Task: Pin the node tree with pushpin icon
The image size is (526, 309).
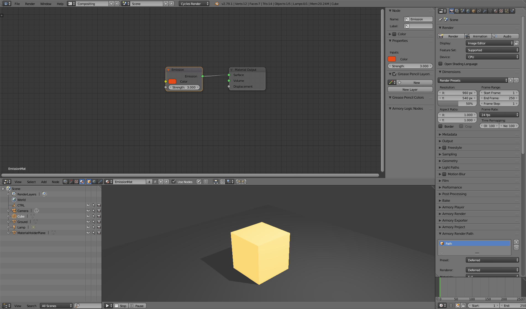Action: point(199,182)
